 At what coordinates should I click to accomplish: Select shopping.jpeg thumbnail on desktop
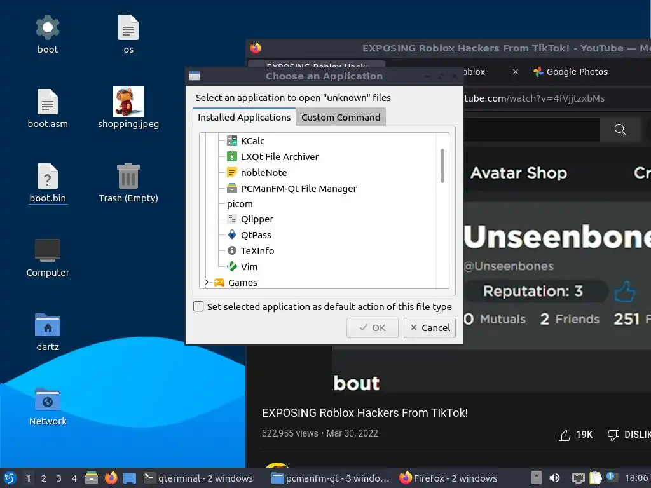click(x=128, y=102)
